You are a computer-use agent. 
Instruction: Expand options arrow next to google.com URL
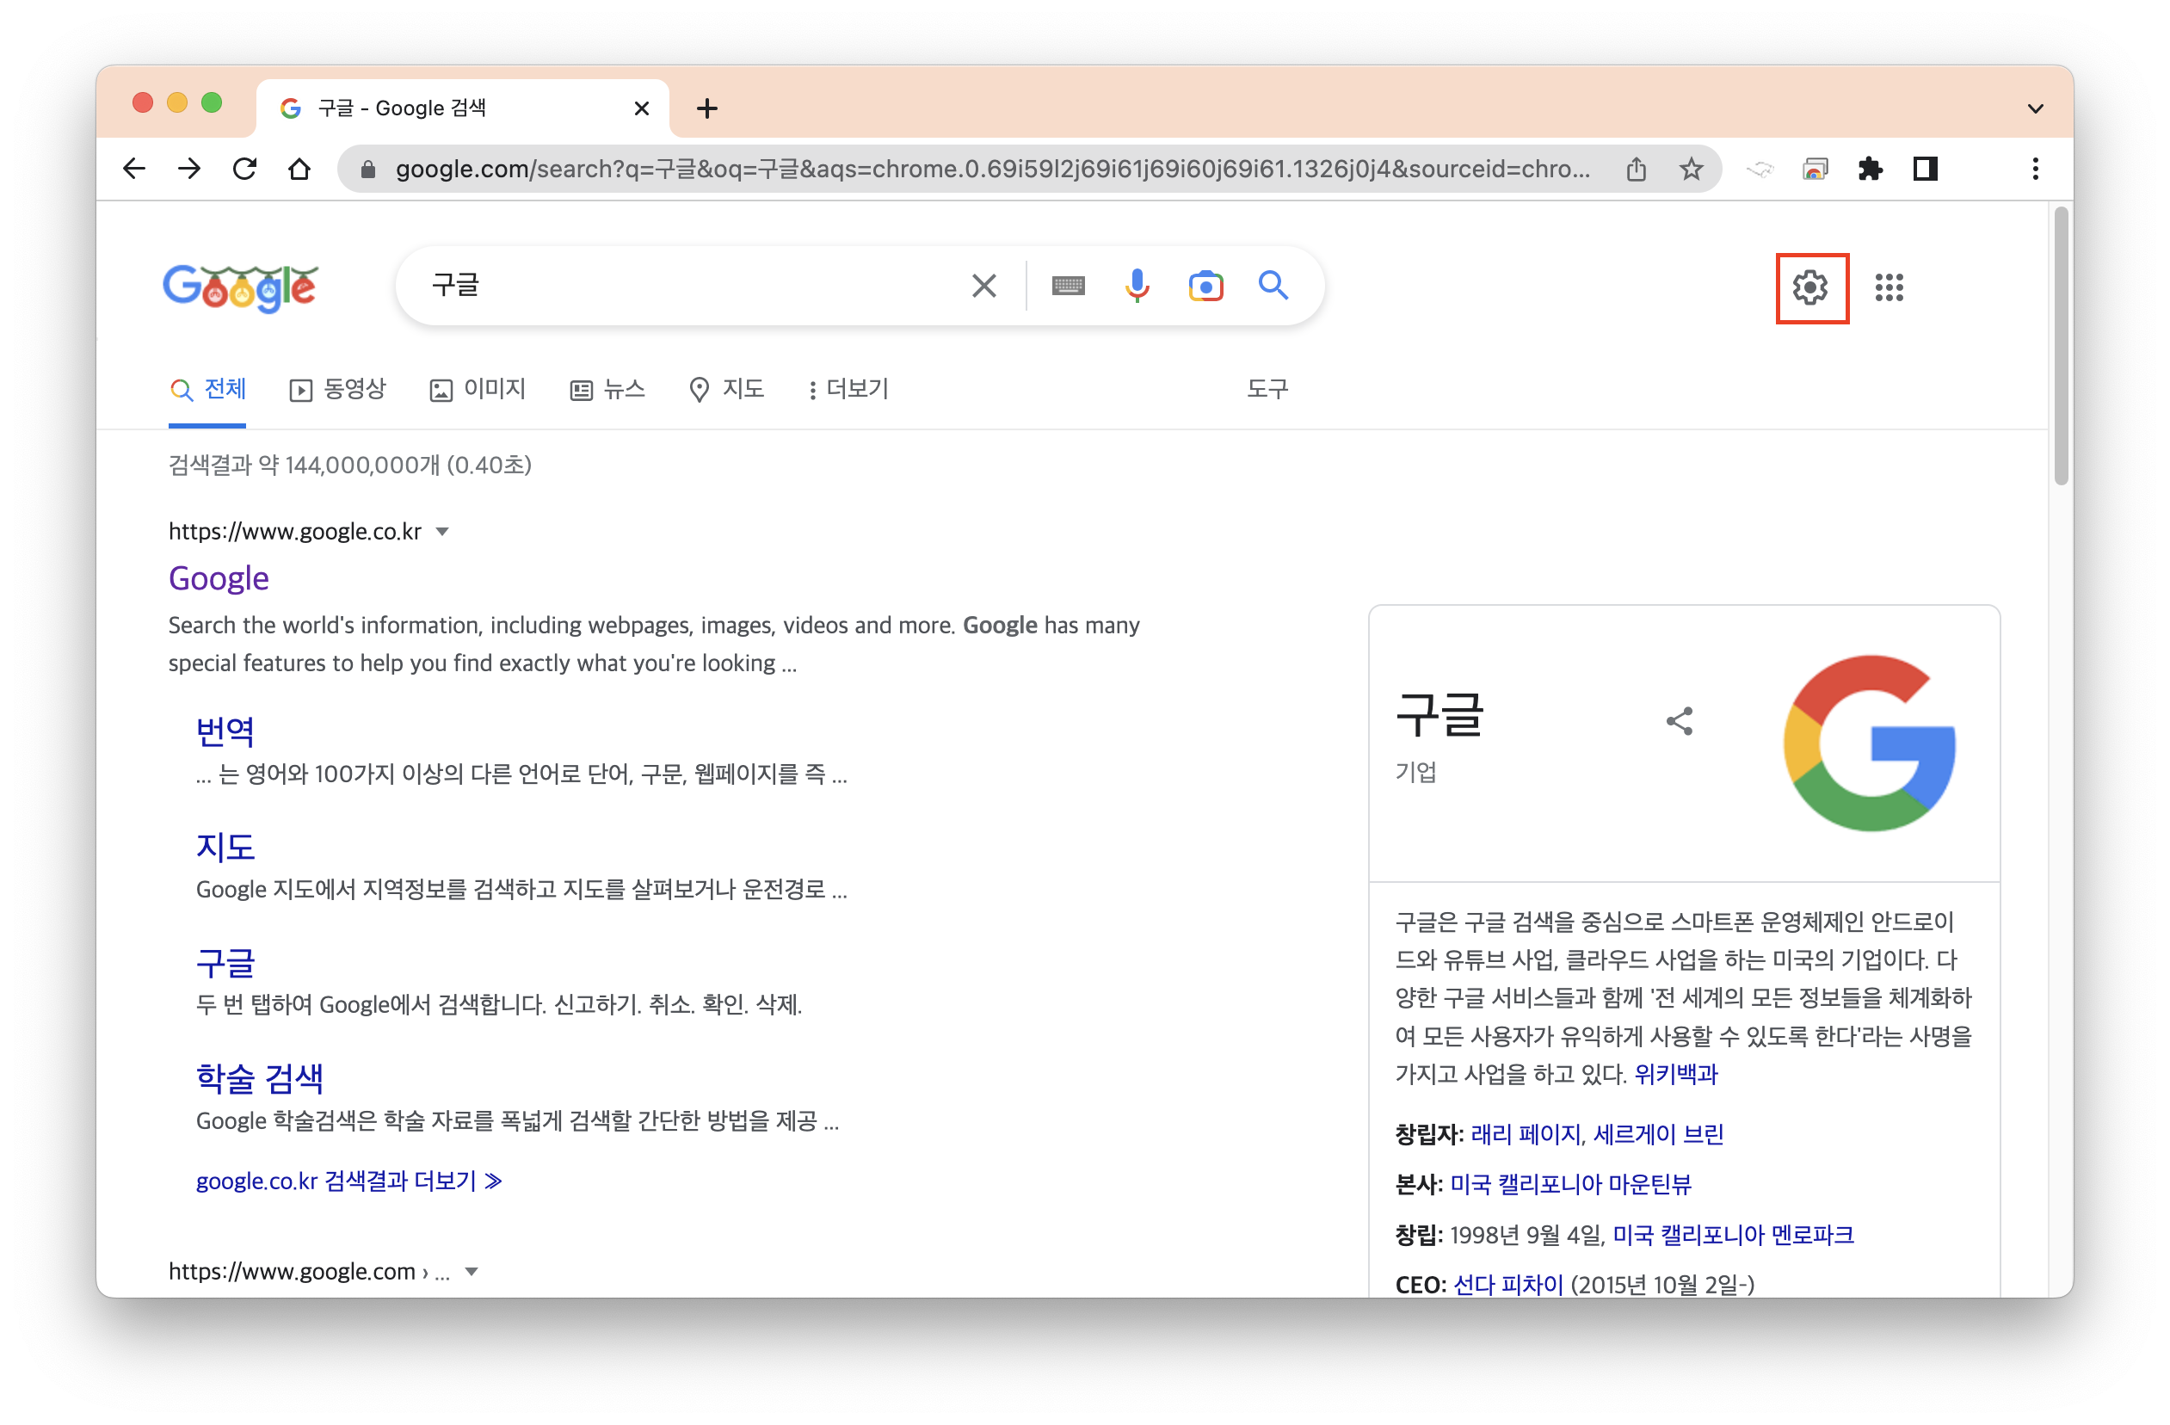[472, 1272]
